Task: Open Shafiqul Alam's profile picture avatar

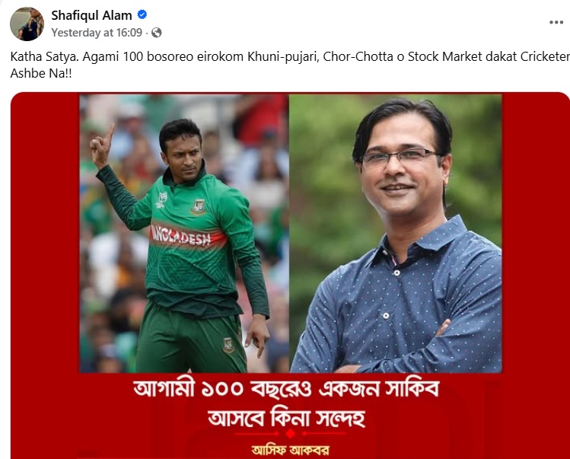Action: [x=27, y=24]
